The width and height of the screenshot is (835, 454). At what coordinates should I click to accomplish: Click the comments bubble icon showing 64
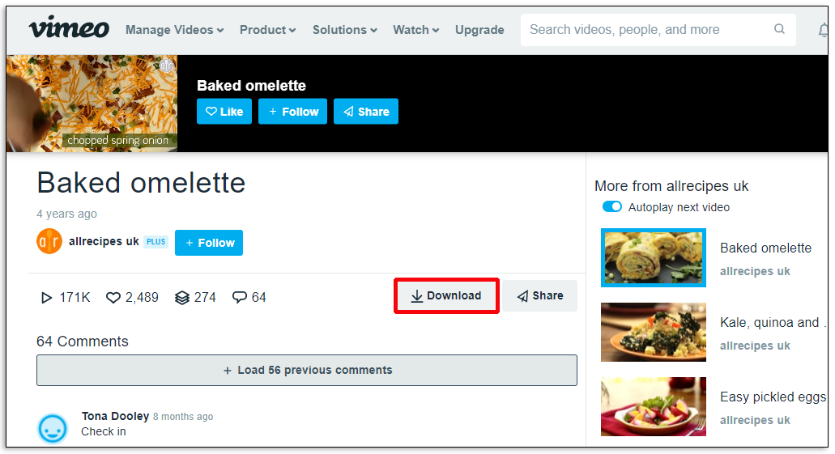pyautogui.click(x=240, y=298)
